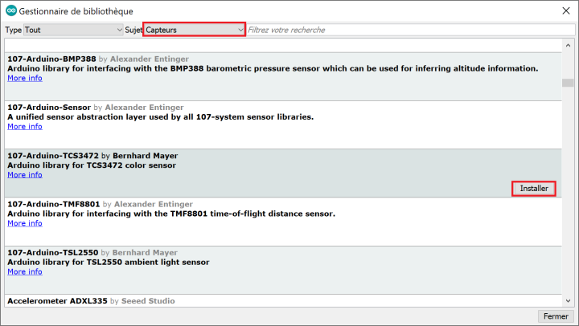Viewport: 579px width, 326px height.
Task: Open More info link for 107-Arduino-TSL2550
Action: [25, 271]
